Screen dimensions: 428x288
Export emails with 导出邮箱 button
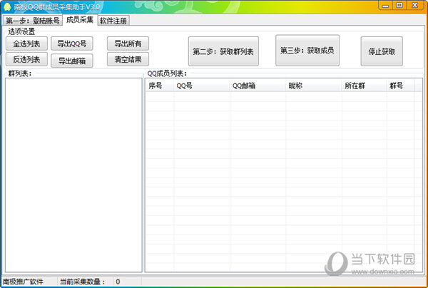pos(72,61)
